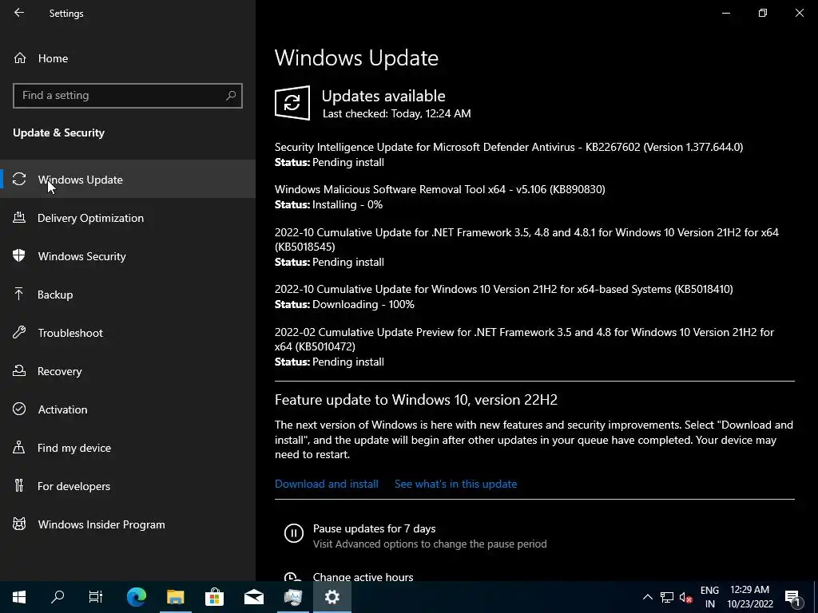Screen dimensions: 818x613
Task: Open Troubleshoot settings page
Action: [x=128, y=332]
